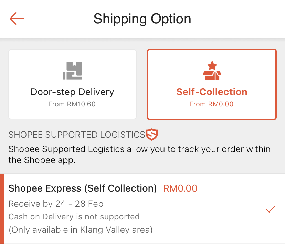This screenshot has height=252, width=285.
Task: Click the Door-step Delivery parcel icon
Action: click(x=73, y=71)
